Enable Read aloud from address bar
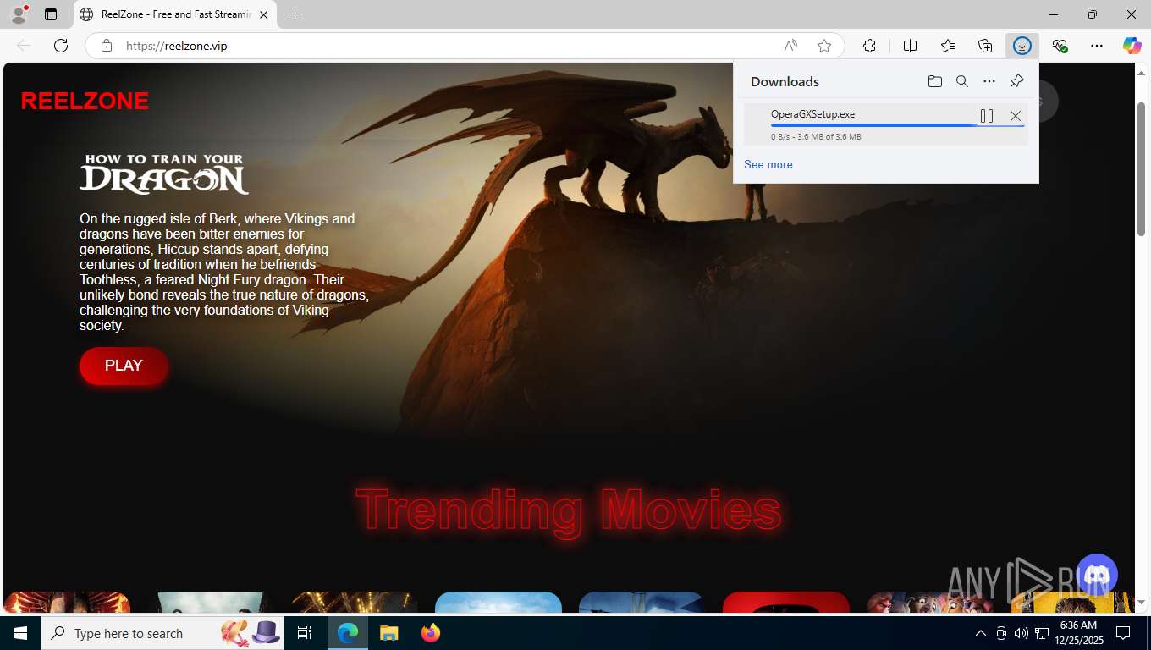Screen dimensions: 1151x650 point(790,46)
